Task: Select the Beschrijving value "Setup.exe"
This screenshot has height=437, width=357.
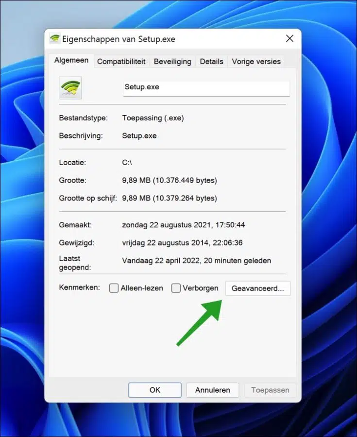Action: tap(139, 136)
